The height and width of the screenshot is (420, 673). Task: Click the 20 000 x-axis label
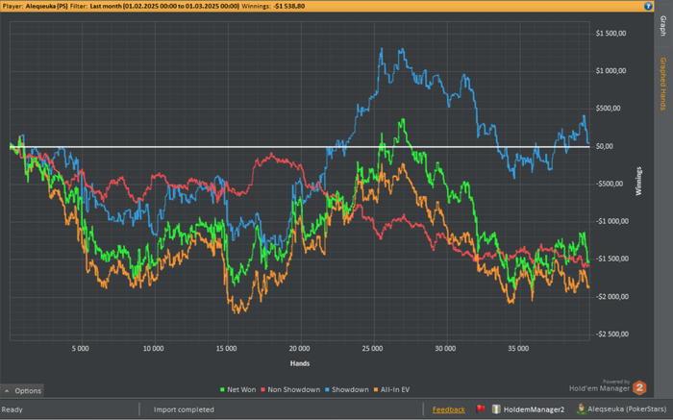tap(299, 349)
